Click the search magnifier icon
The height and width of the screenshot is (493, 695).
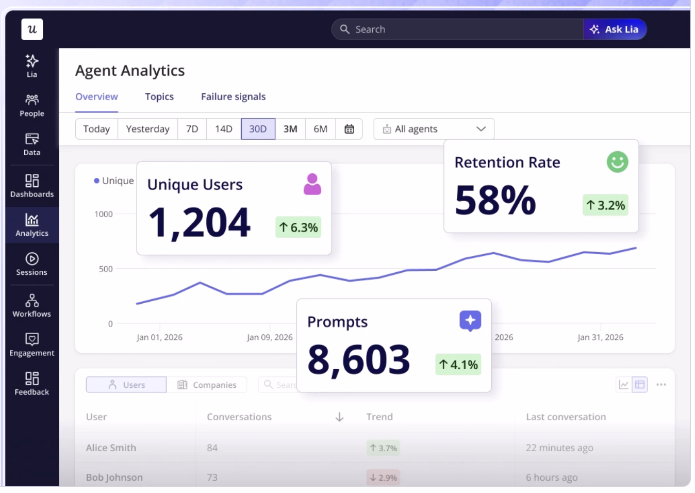click(345, 29)
